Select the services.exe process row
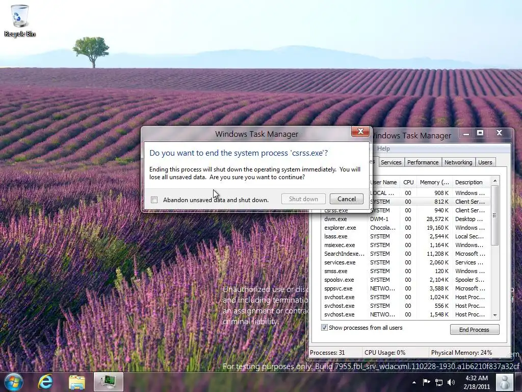 [x=405, y=262]
